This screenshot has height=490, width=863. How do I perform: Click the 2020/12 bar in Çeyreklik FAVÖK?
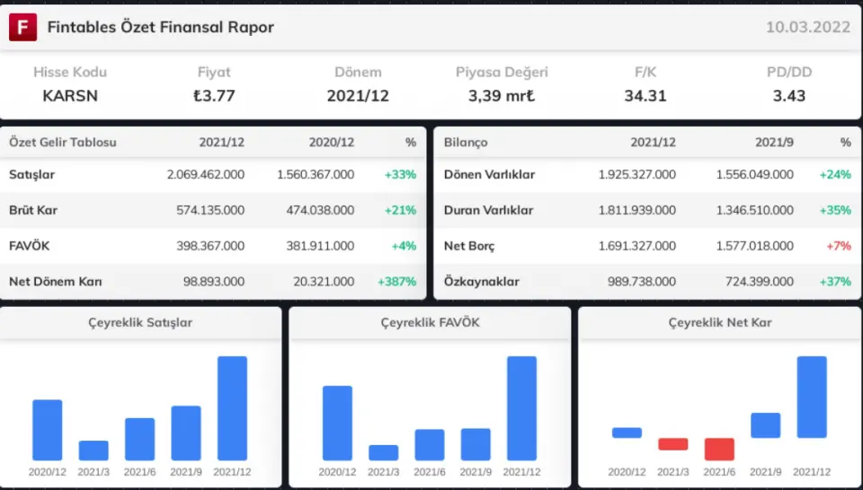pos(337,423)
